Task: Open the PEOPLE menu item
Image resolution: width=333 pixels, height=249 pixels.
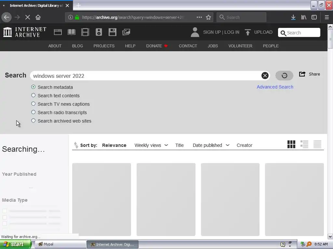Action: (271, 46)
